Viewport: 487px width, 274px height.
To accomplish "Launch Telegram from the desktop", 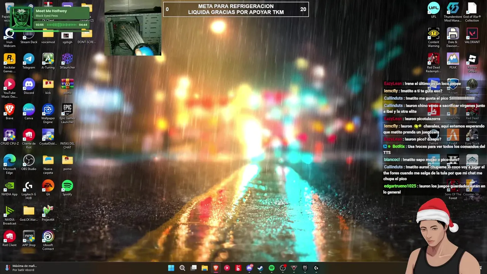I will click(x=29, y=62).
